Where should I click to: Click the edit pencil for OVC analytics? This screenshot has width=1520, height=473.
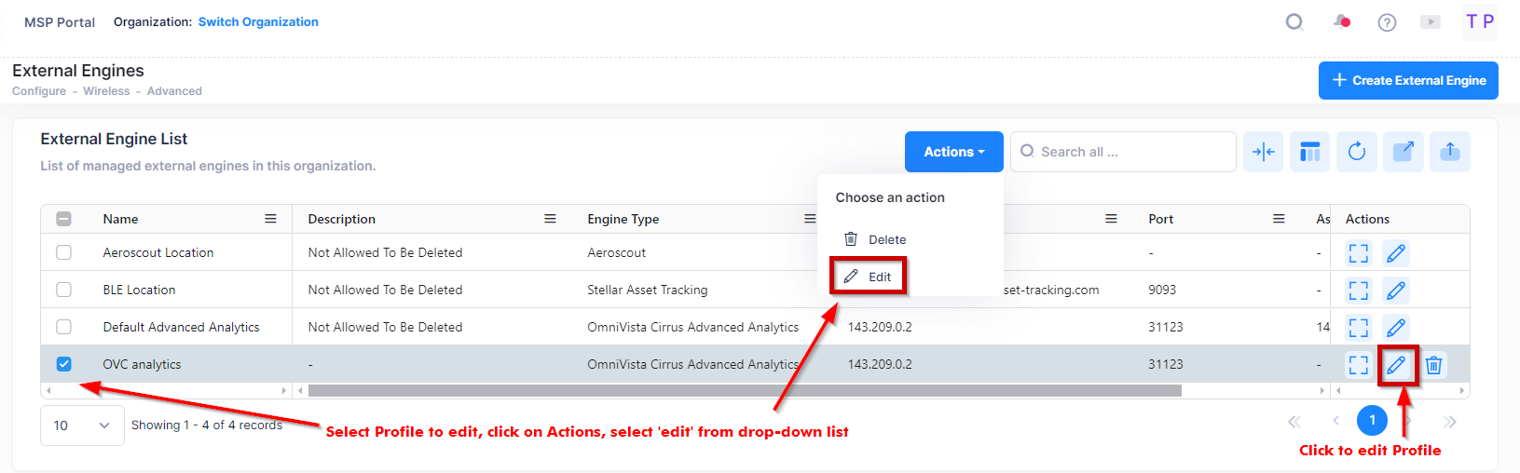[x=1395, y=365]
